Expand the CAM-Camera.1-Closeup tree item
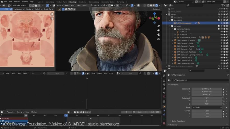 pyautogui.click(x=172, y=41)
